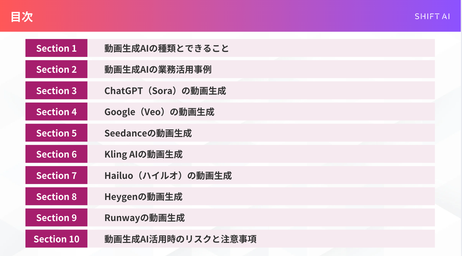Open 動画生成AI活用時のリスクと注意事項 entry
The height and width of the screenshot is (256, 462).
click(x=180, y=239)
